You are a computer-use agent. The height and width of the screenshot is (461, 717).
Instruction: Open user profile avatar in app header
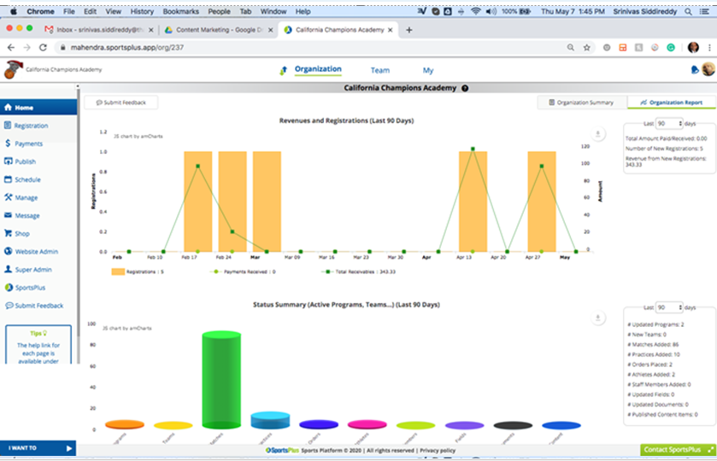[x=708, y=69]
